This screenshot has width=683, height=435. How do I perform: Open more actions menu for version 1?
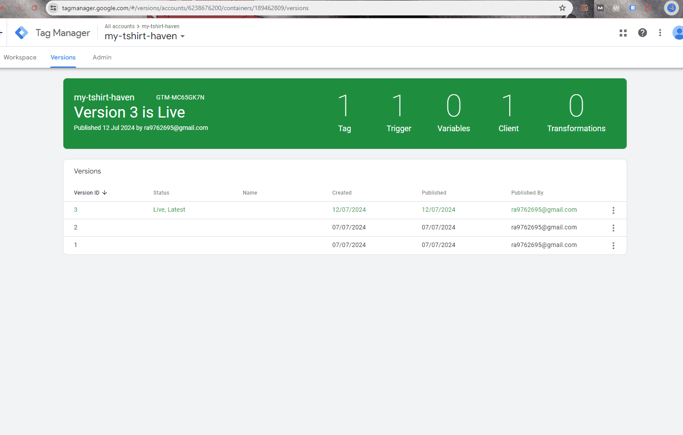tap(613, 246)
